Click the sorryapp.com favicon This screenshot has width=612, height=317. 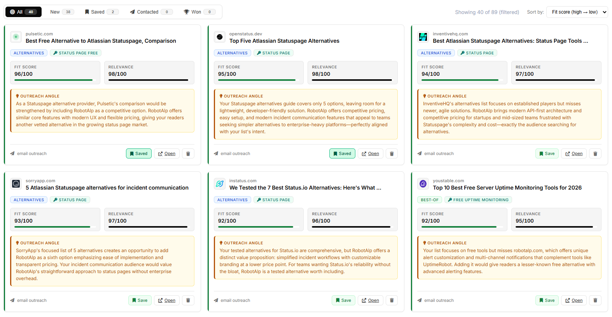(x=16, y=184)
